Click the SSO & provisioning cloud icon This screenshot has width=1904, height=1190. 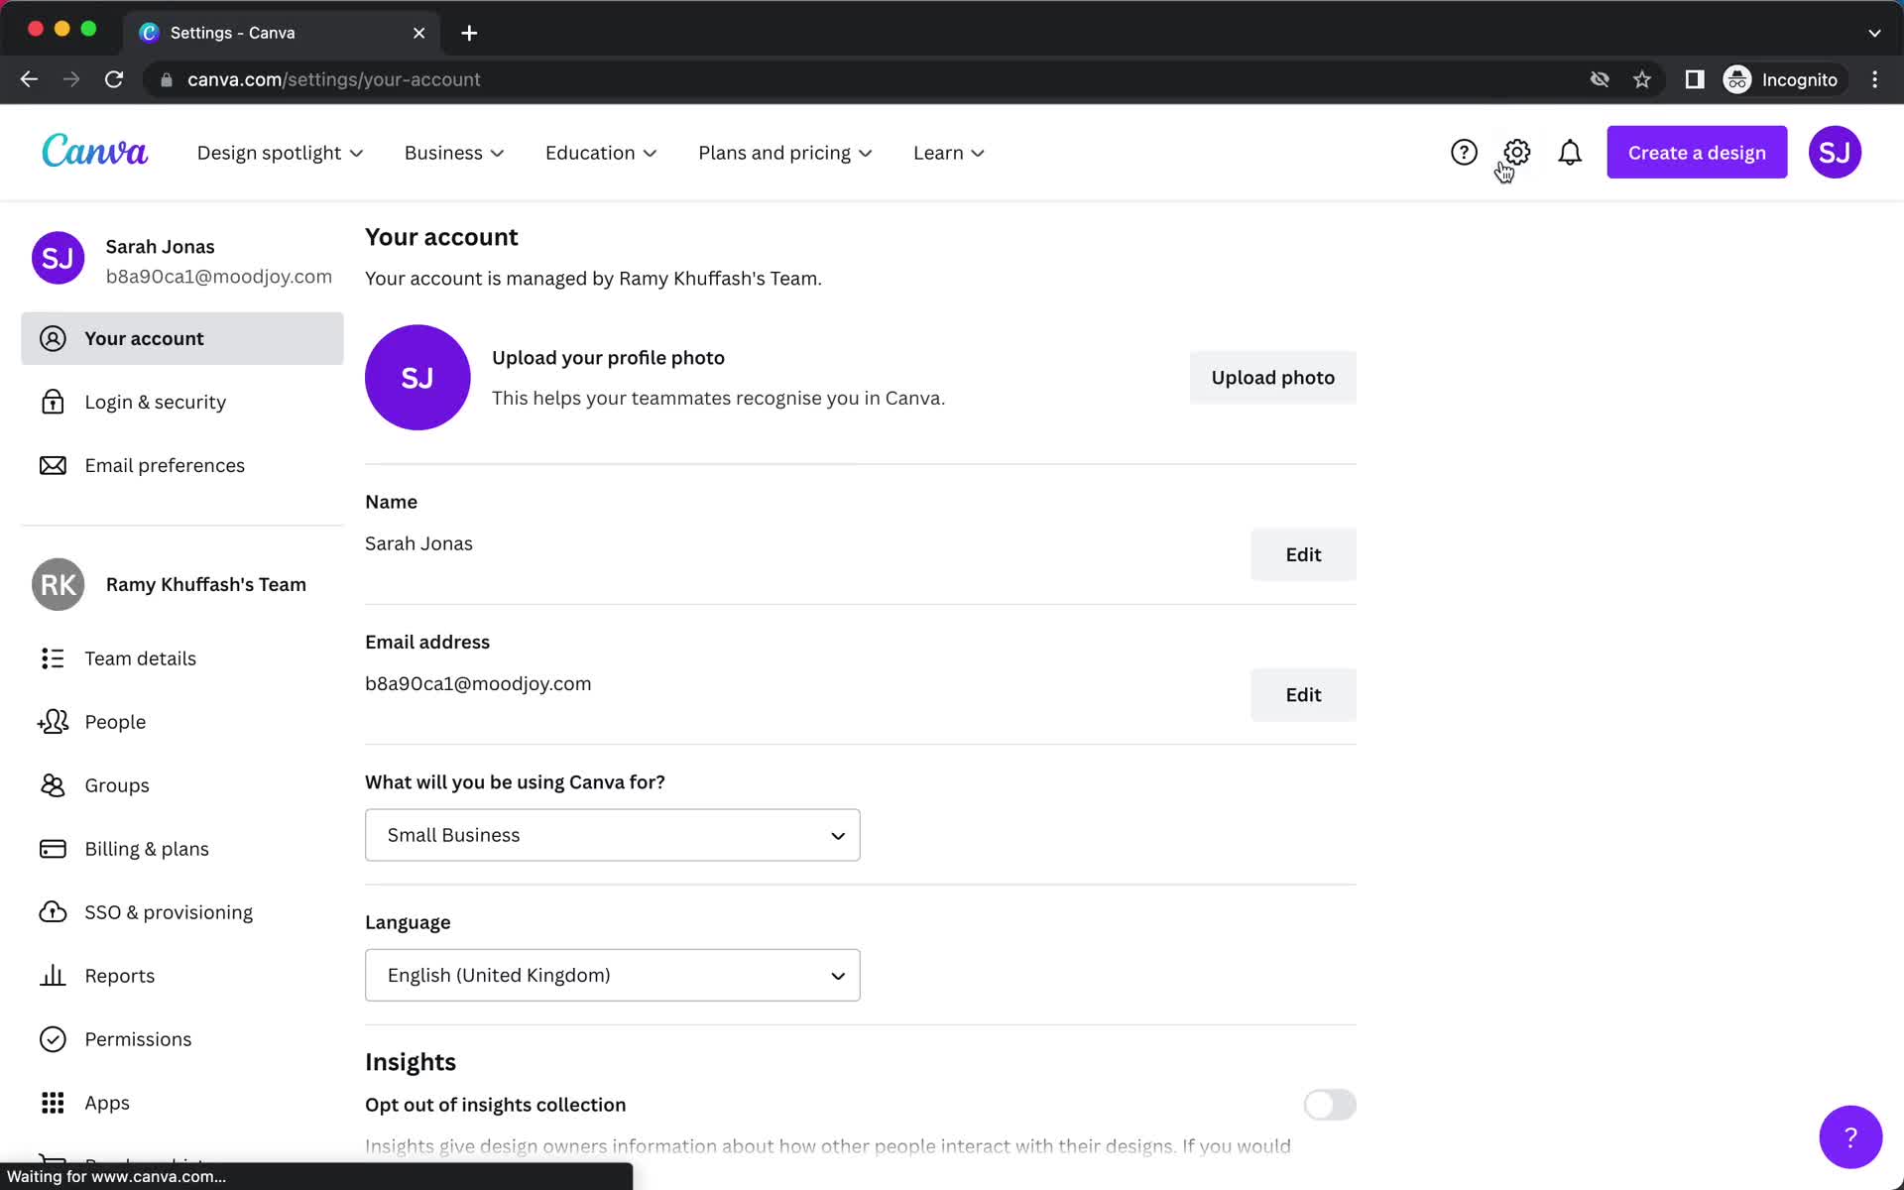click(53, 912)
